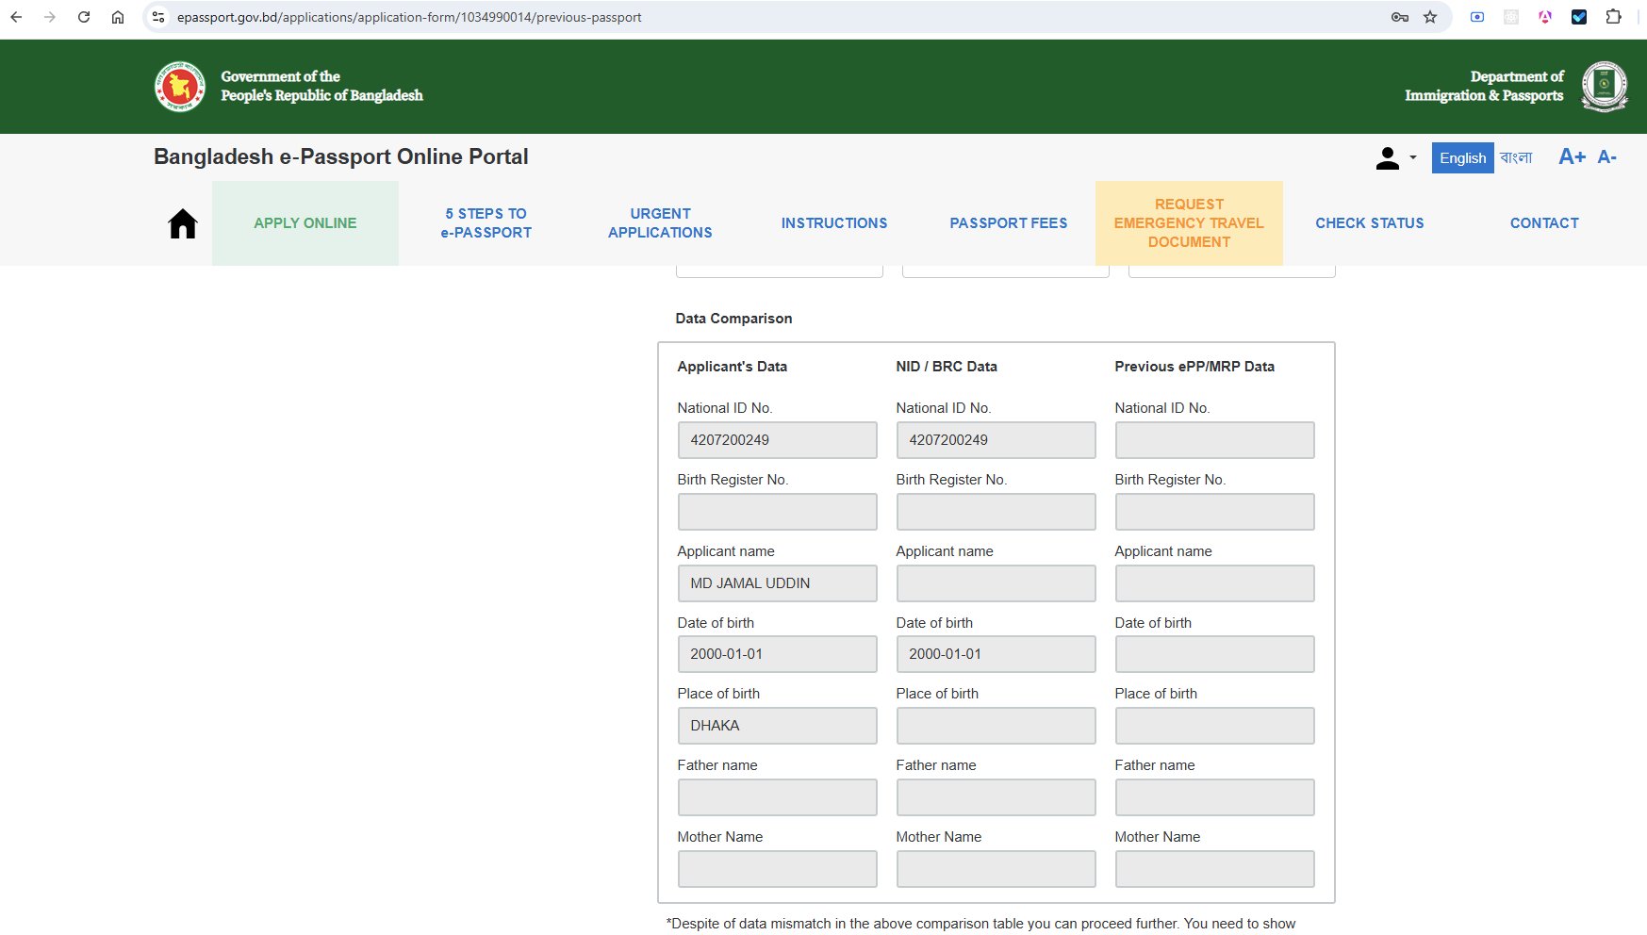Click Applicant's Data Father name field
The image size is (1647, 935).
tap(777, 797)
